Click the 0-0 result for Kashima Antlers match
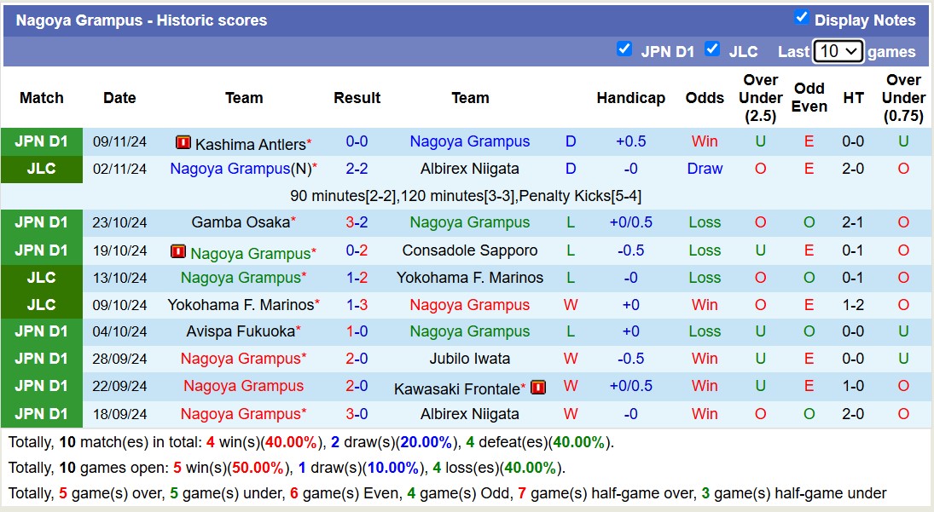This screenshot has height=512, width=934. pos(357,141)
